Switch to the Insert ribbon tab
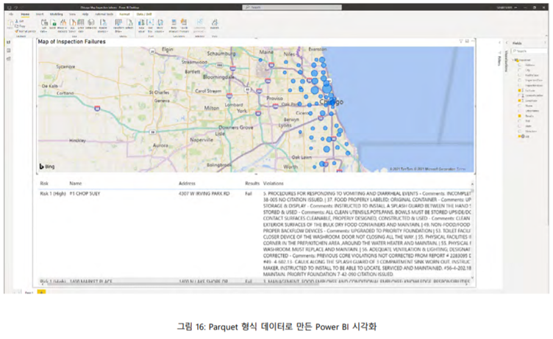 [40, 14]
